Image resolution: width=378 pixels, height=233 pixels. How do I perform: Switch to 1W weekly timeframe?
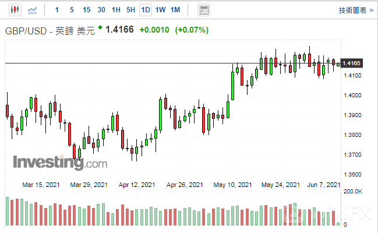(x=161, y=10)
